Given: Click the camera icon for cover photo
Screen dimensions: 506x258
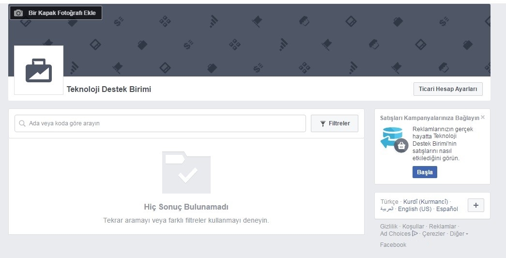Looking at the screenshot, I should tap(18, 13).
